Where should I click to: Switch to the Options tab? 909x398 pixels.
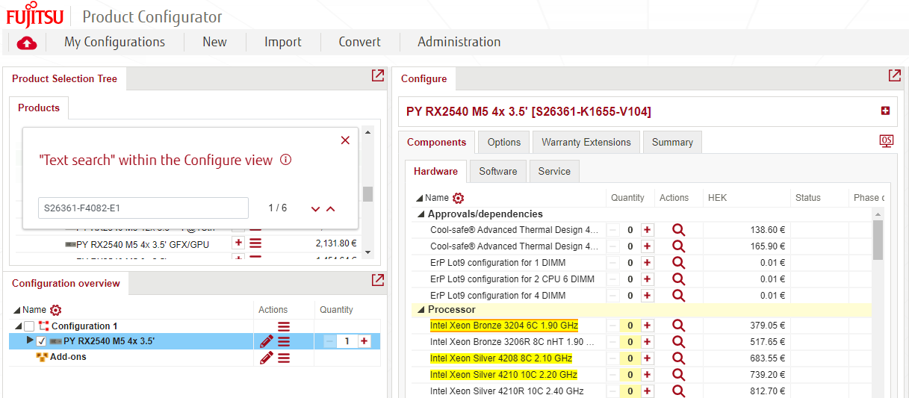pyautogui.click(x=504, y=142)
